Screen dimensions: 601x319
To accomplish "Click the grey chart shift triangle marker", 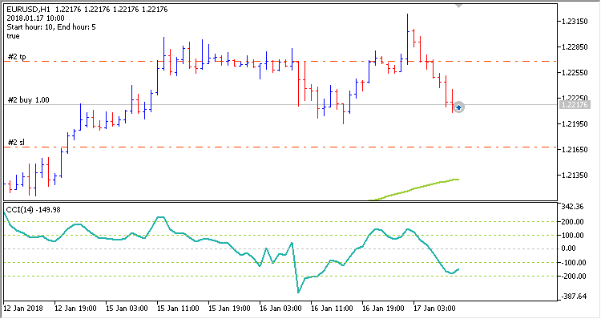I will pyautogui.click(x=458, y=6).
